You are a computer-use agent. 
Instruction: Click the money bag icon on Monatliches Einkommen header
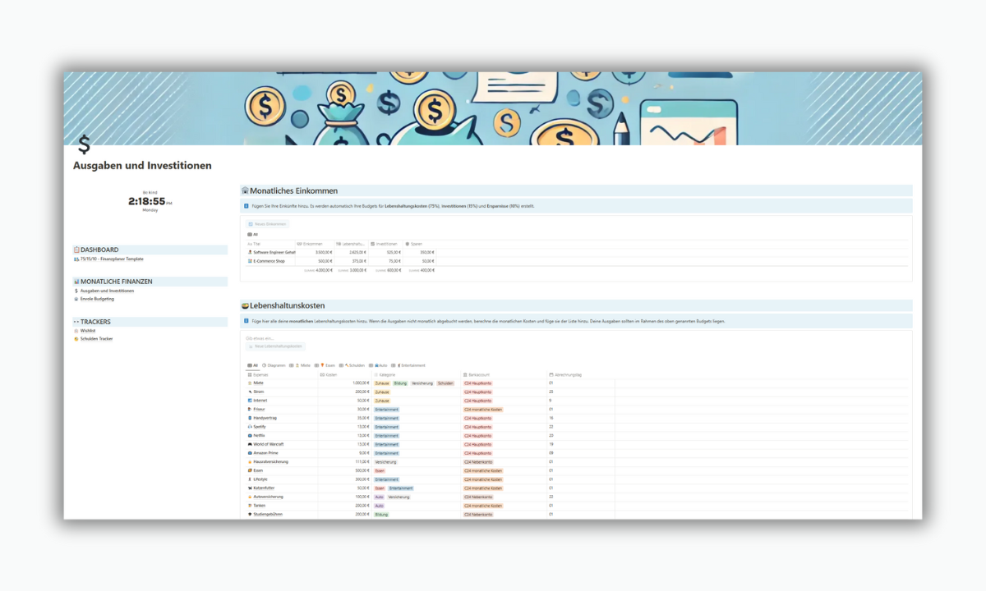[x=246, y=190]
